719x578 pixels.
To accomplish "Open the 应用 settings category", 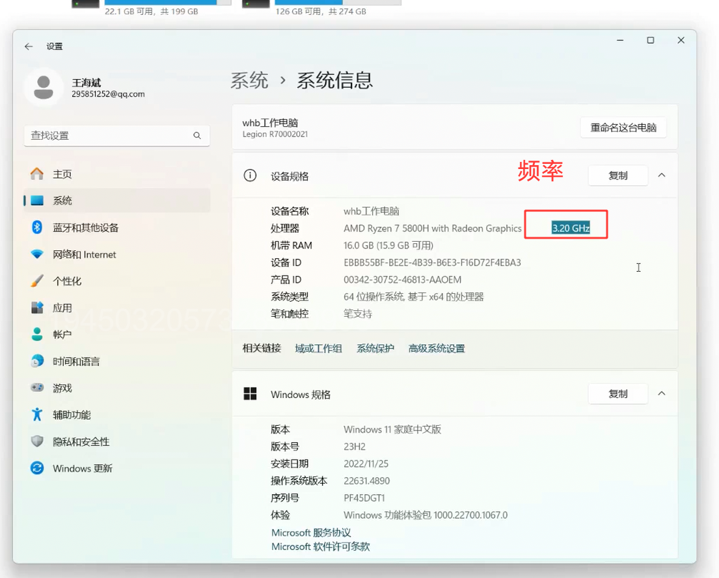I will click(x=117, y=308).
